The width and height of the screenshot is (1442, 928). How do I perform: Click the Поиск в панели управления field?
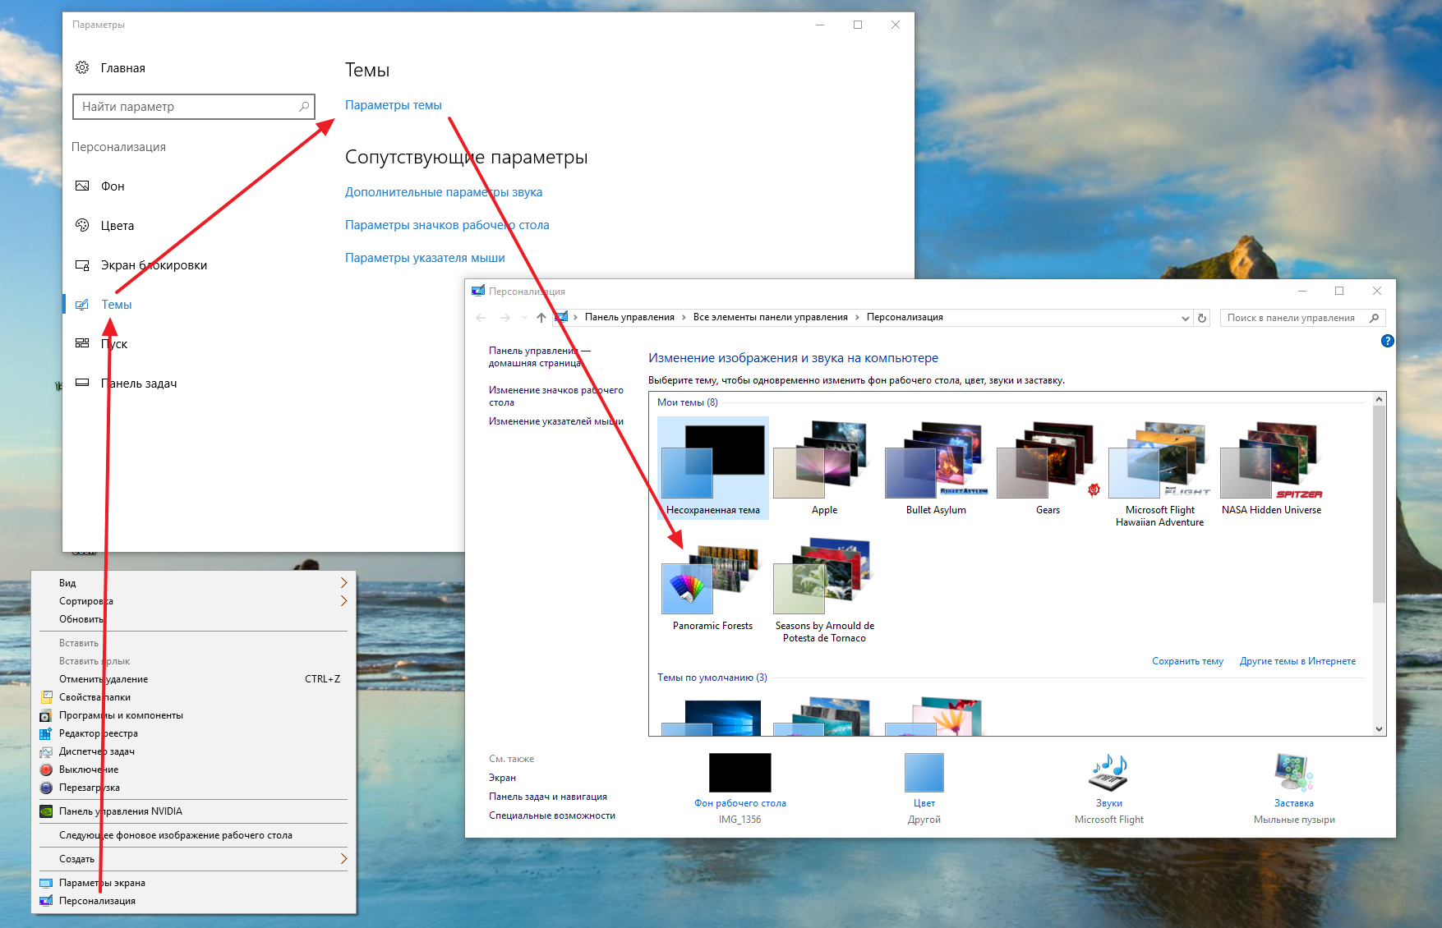pos(1302,318)
